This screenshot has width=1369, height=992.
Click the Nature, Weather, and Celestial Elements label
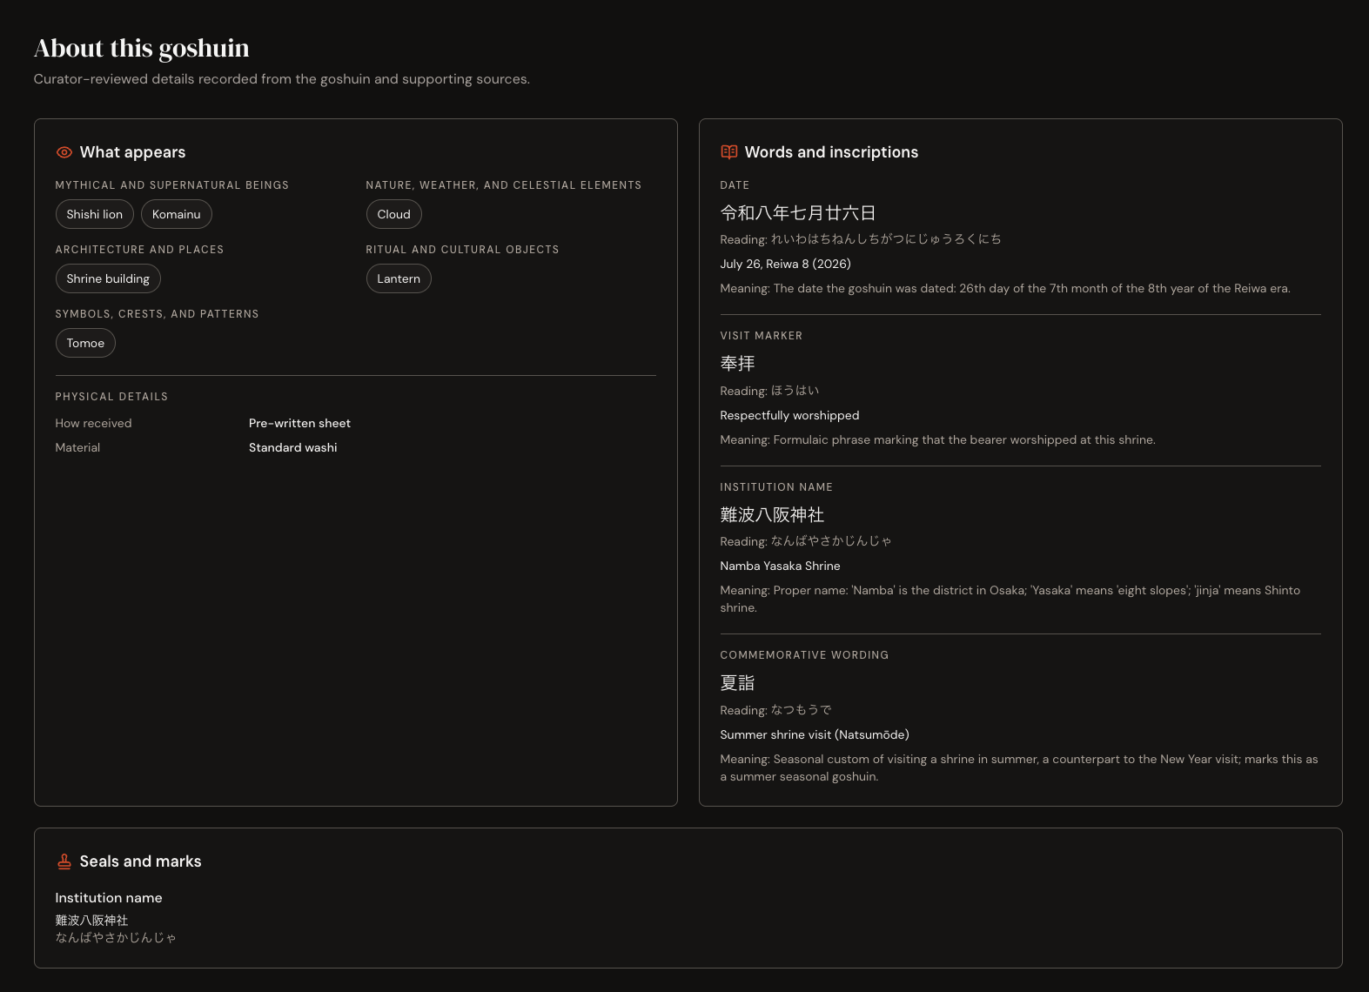pos(504,185)
